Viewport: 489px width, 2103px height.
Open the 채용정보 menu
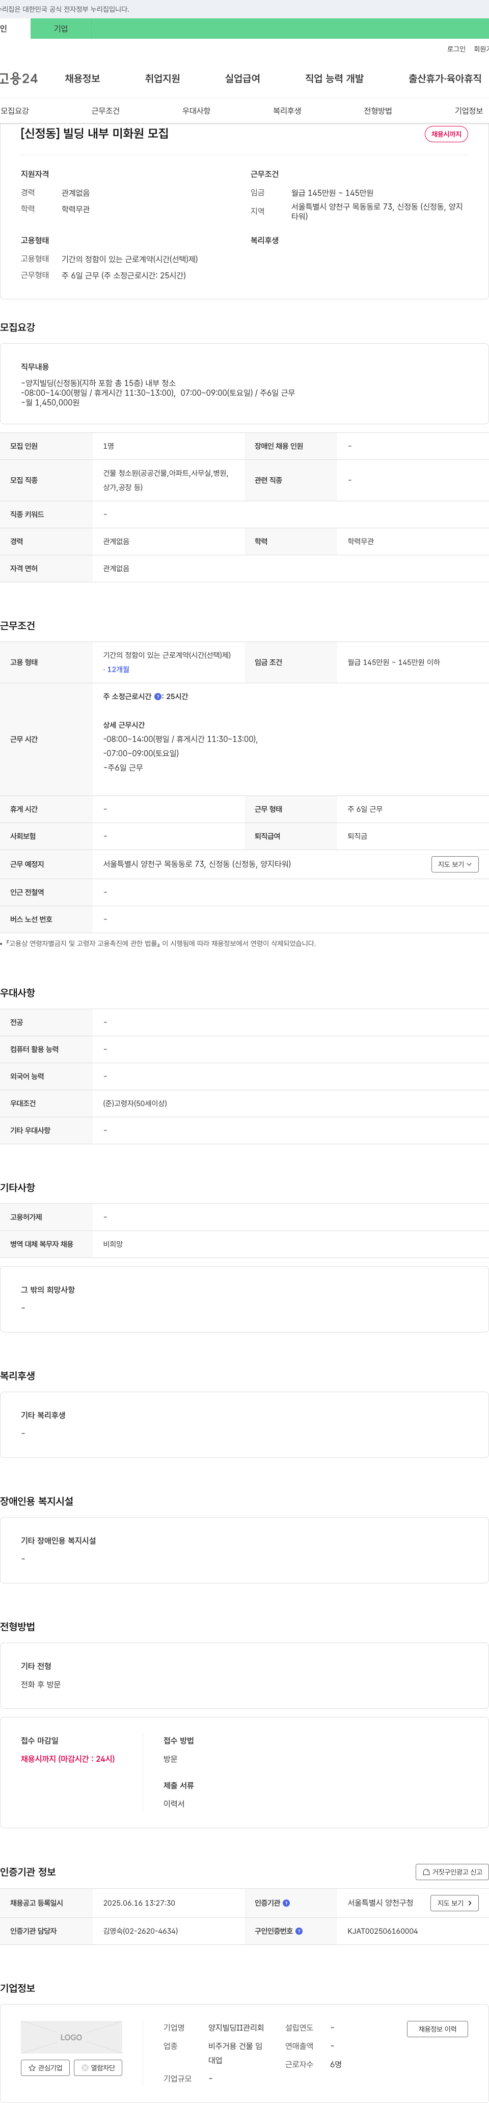coord(83,79)
